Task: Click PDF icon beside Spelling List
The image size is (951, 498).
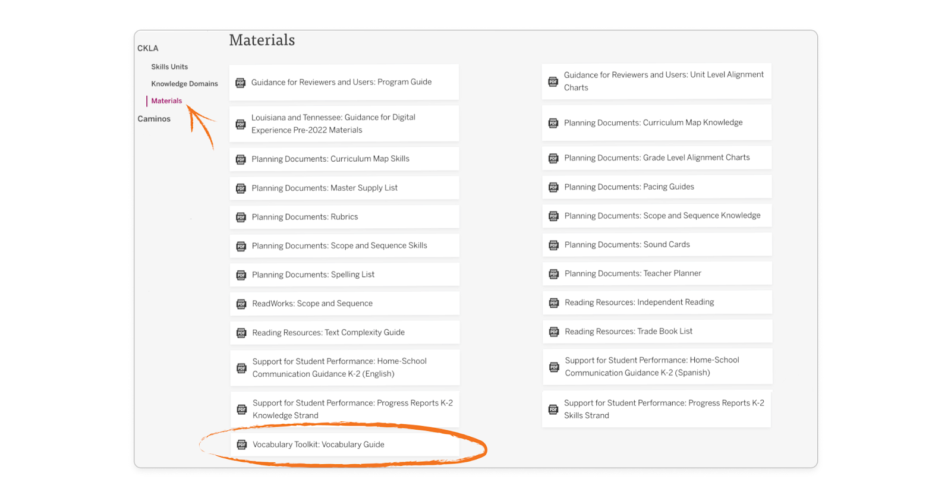Action: pos(241,275)
